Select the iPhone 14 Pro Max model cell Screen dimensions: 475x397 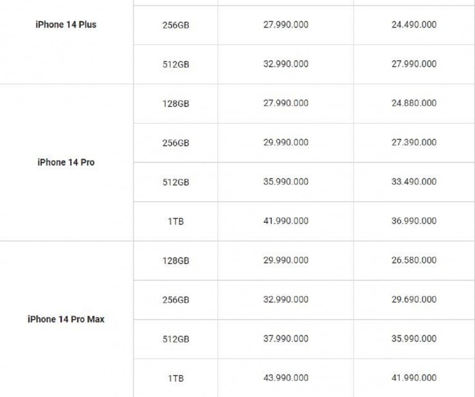click(x=66, y=319)
